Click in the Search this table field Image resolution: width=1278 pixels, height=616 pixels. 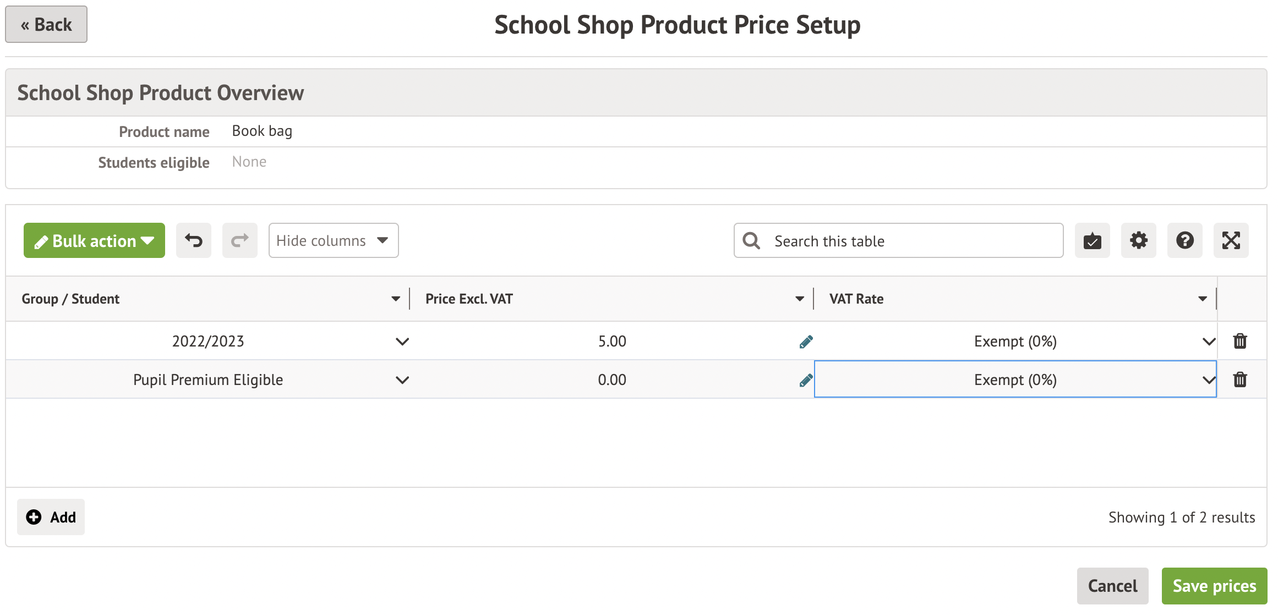tap(908, 240)
